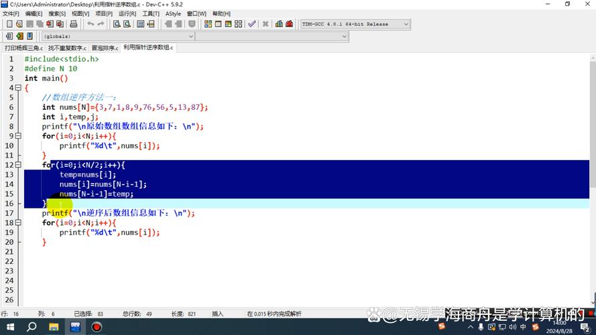The width and height of the screenshot is (596, 335).
Task: Click the blue checkmark syntax check icon
Action: click(x=252, y=24)
